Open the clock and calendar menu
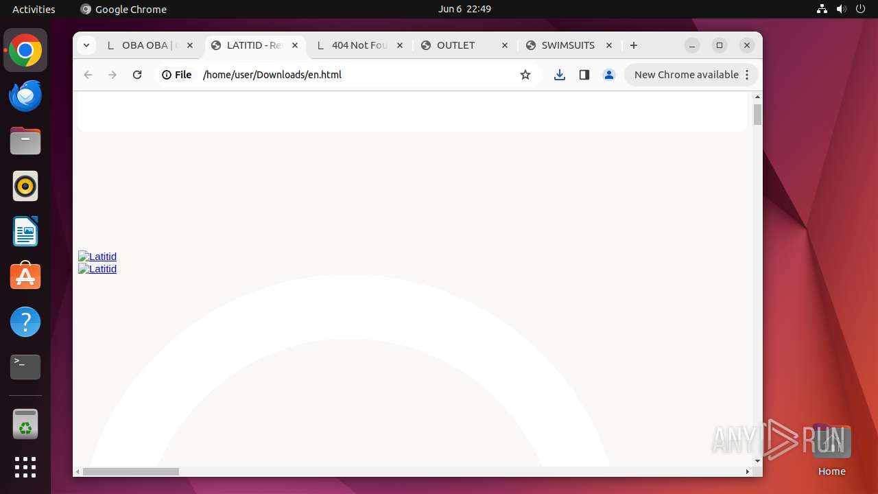The width and height of the screenshot is (878, 494). coord(464,9)
